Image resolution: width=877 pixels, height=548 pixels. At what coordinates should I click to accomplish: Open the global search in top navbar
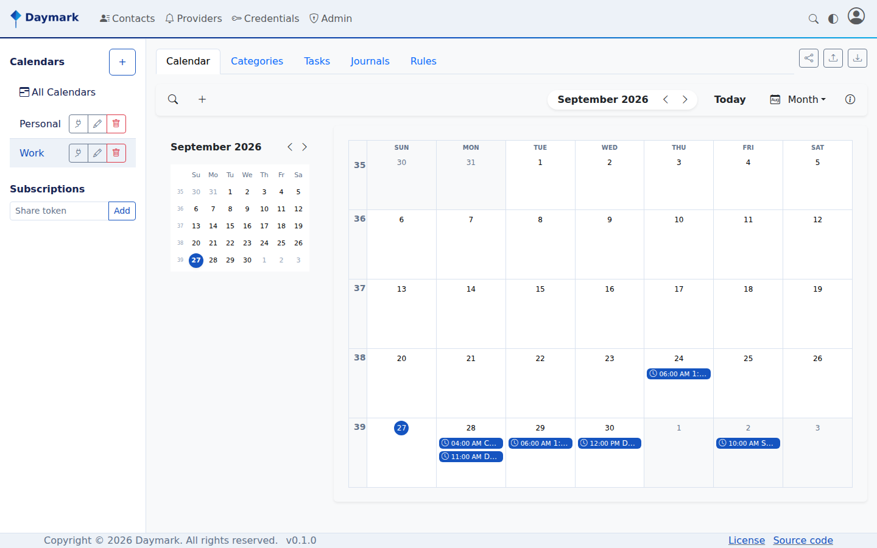tap(814, 19)
